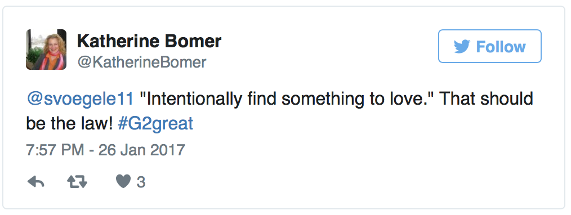Click the "7:57 PM" time portion
The width and height of the screenshot is (571, 215).
55,150
